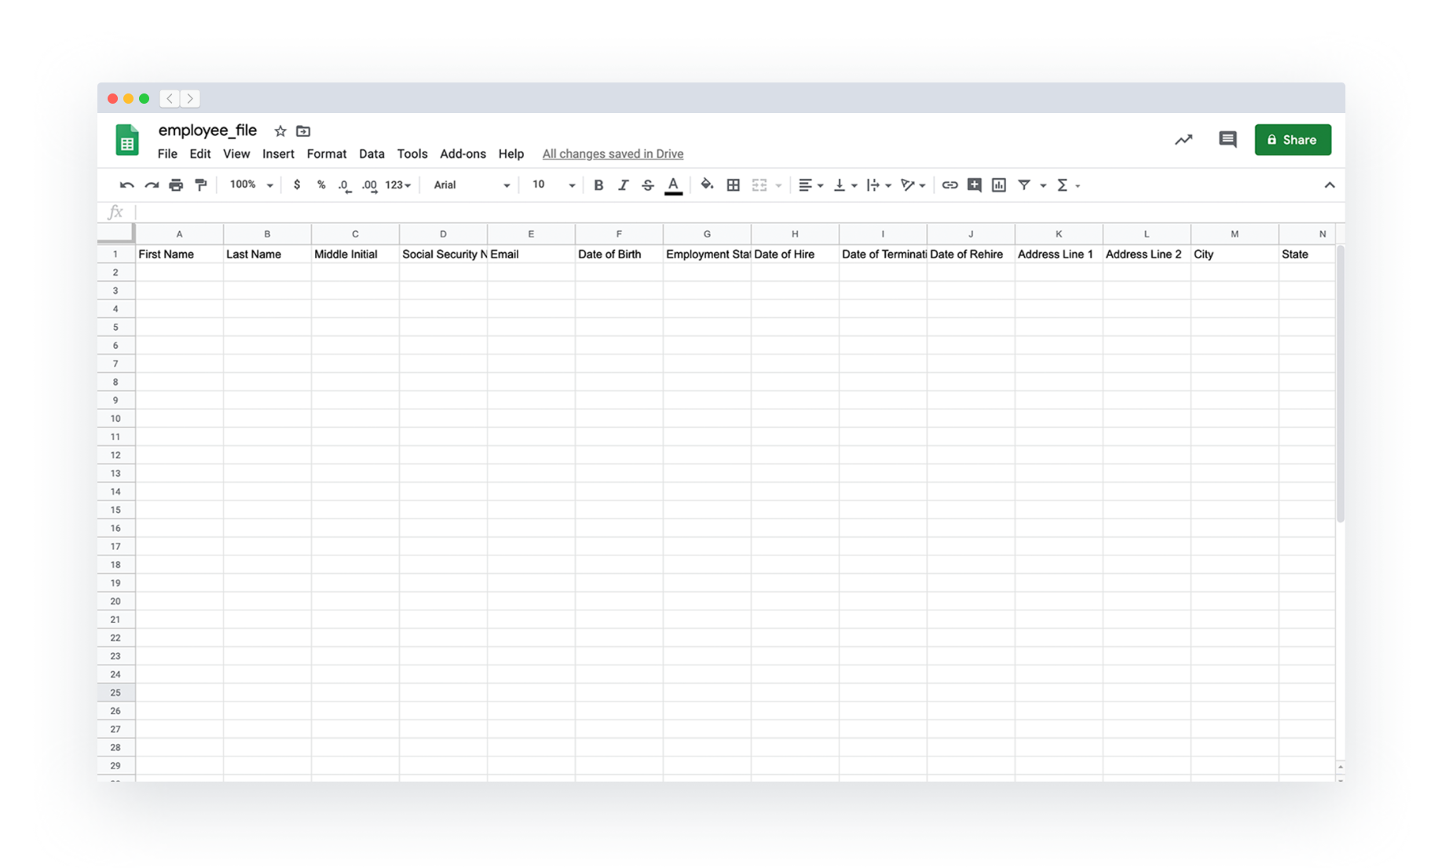Star the employee_file spreadsheet
1453x868 pixels.
[280, 130]
